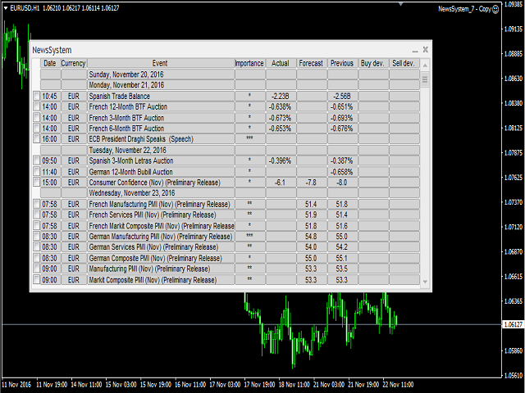Tick checkbox for French 6-Month BTF Auction

click(x=36, y=129)
